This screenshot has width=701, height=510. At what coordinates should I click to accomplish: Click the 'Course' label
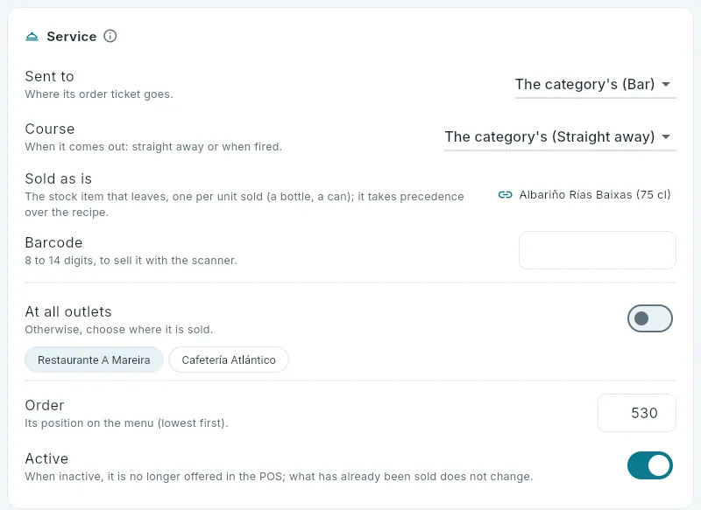pyautogui.click(x=50, y=129)
